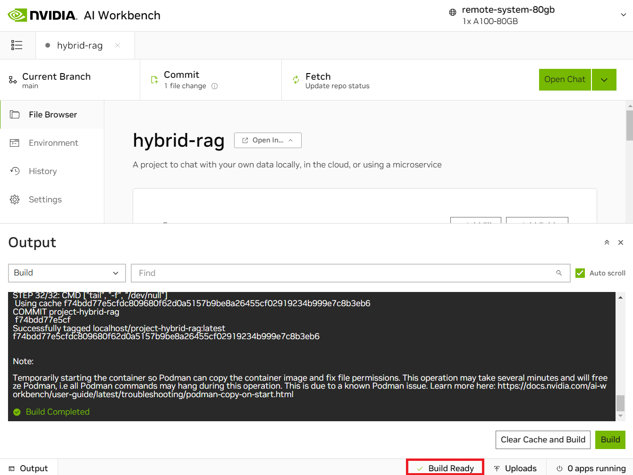Screen dimensions: 633x475
Task: Open project Settings in sidebar
Action: point(52,200)
